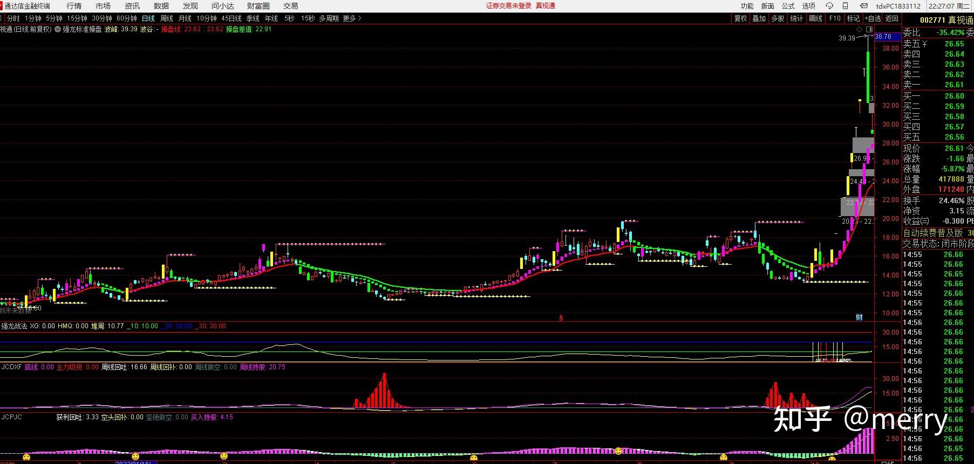
Task: Open the message envelope icon
Action: [x=863, y=6]
